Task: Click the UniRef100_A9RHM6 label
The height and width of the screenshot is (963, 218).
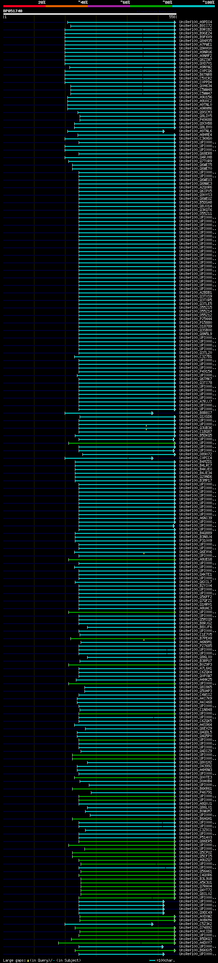Action: click(x=195, y=108)
